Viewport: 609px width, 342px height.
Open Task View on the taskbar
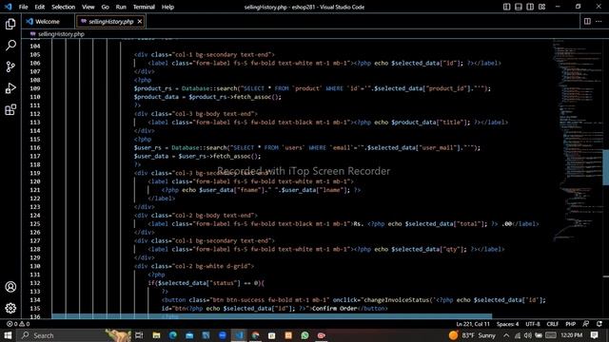(x=139, y=335)
